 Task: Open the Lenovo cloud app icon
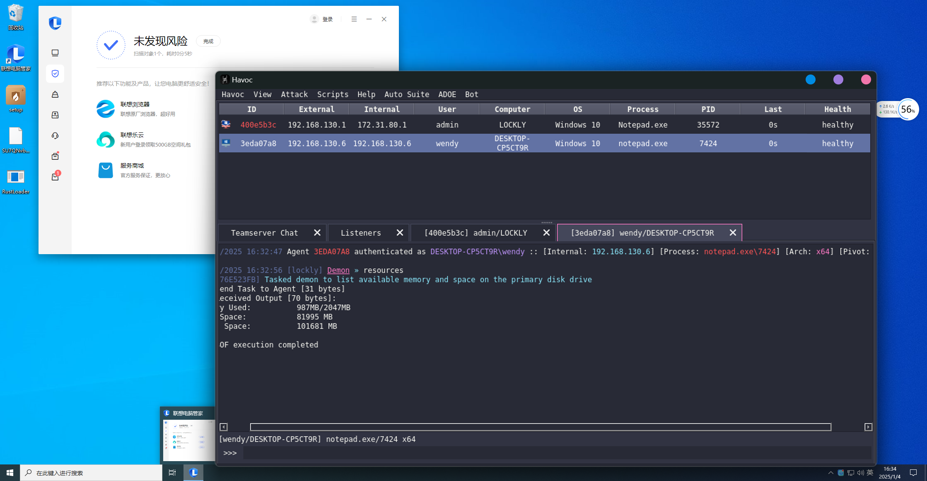[x=105, y=139]
